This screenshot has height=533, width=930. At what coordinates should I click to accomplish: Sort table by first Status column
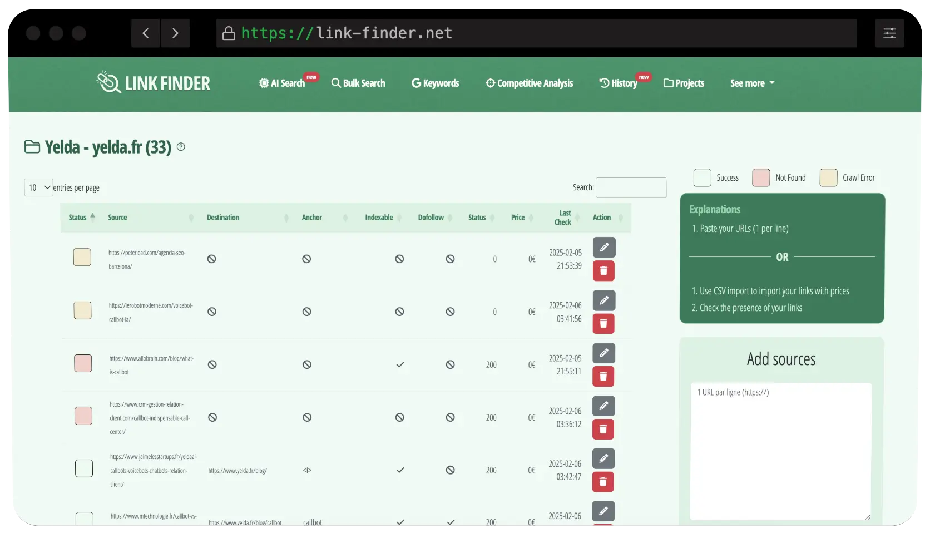point(82,218)
